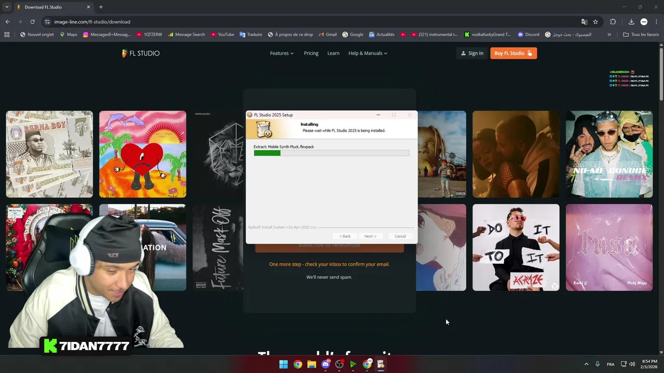Click the site information icon left of the URL
Image resolution: width=664 pixels, height=373 pixels.
(x=47, y=22)
